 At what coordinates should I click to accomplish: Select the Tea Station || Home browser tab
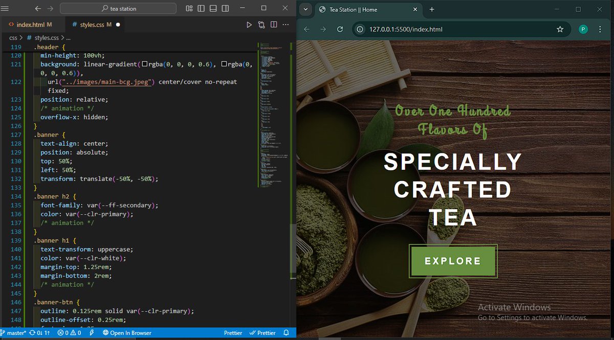[x=367, y=9]
